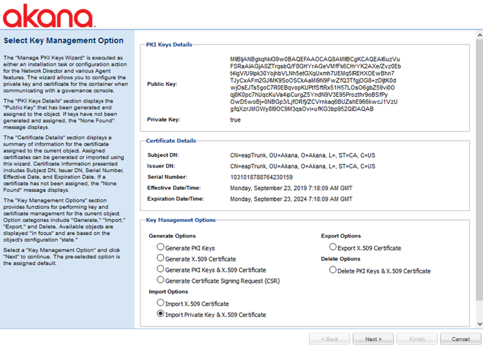Click the Expiration Date/Time value
This screenshot has height=347, width=483.
click(x=291, y=199)
